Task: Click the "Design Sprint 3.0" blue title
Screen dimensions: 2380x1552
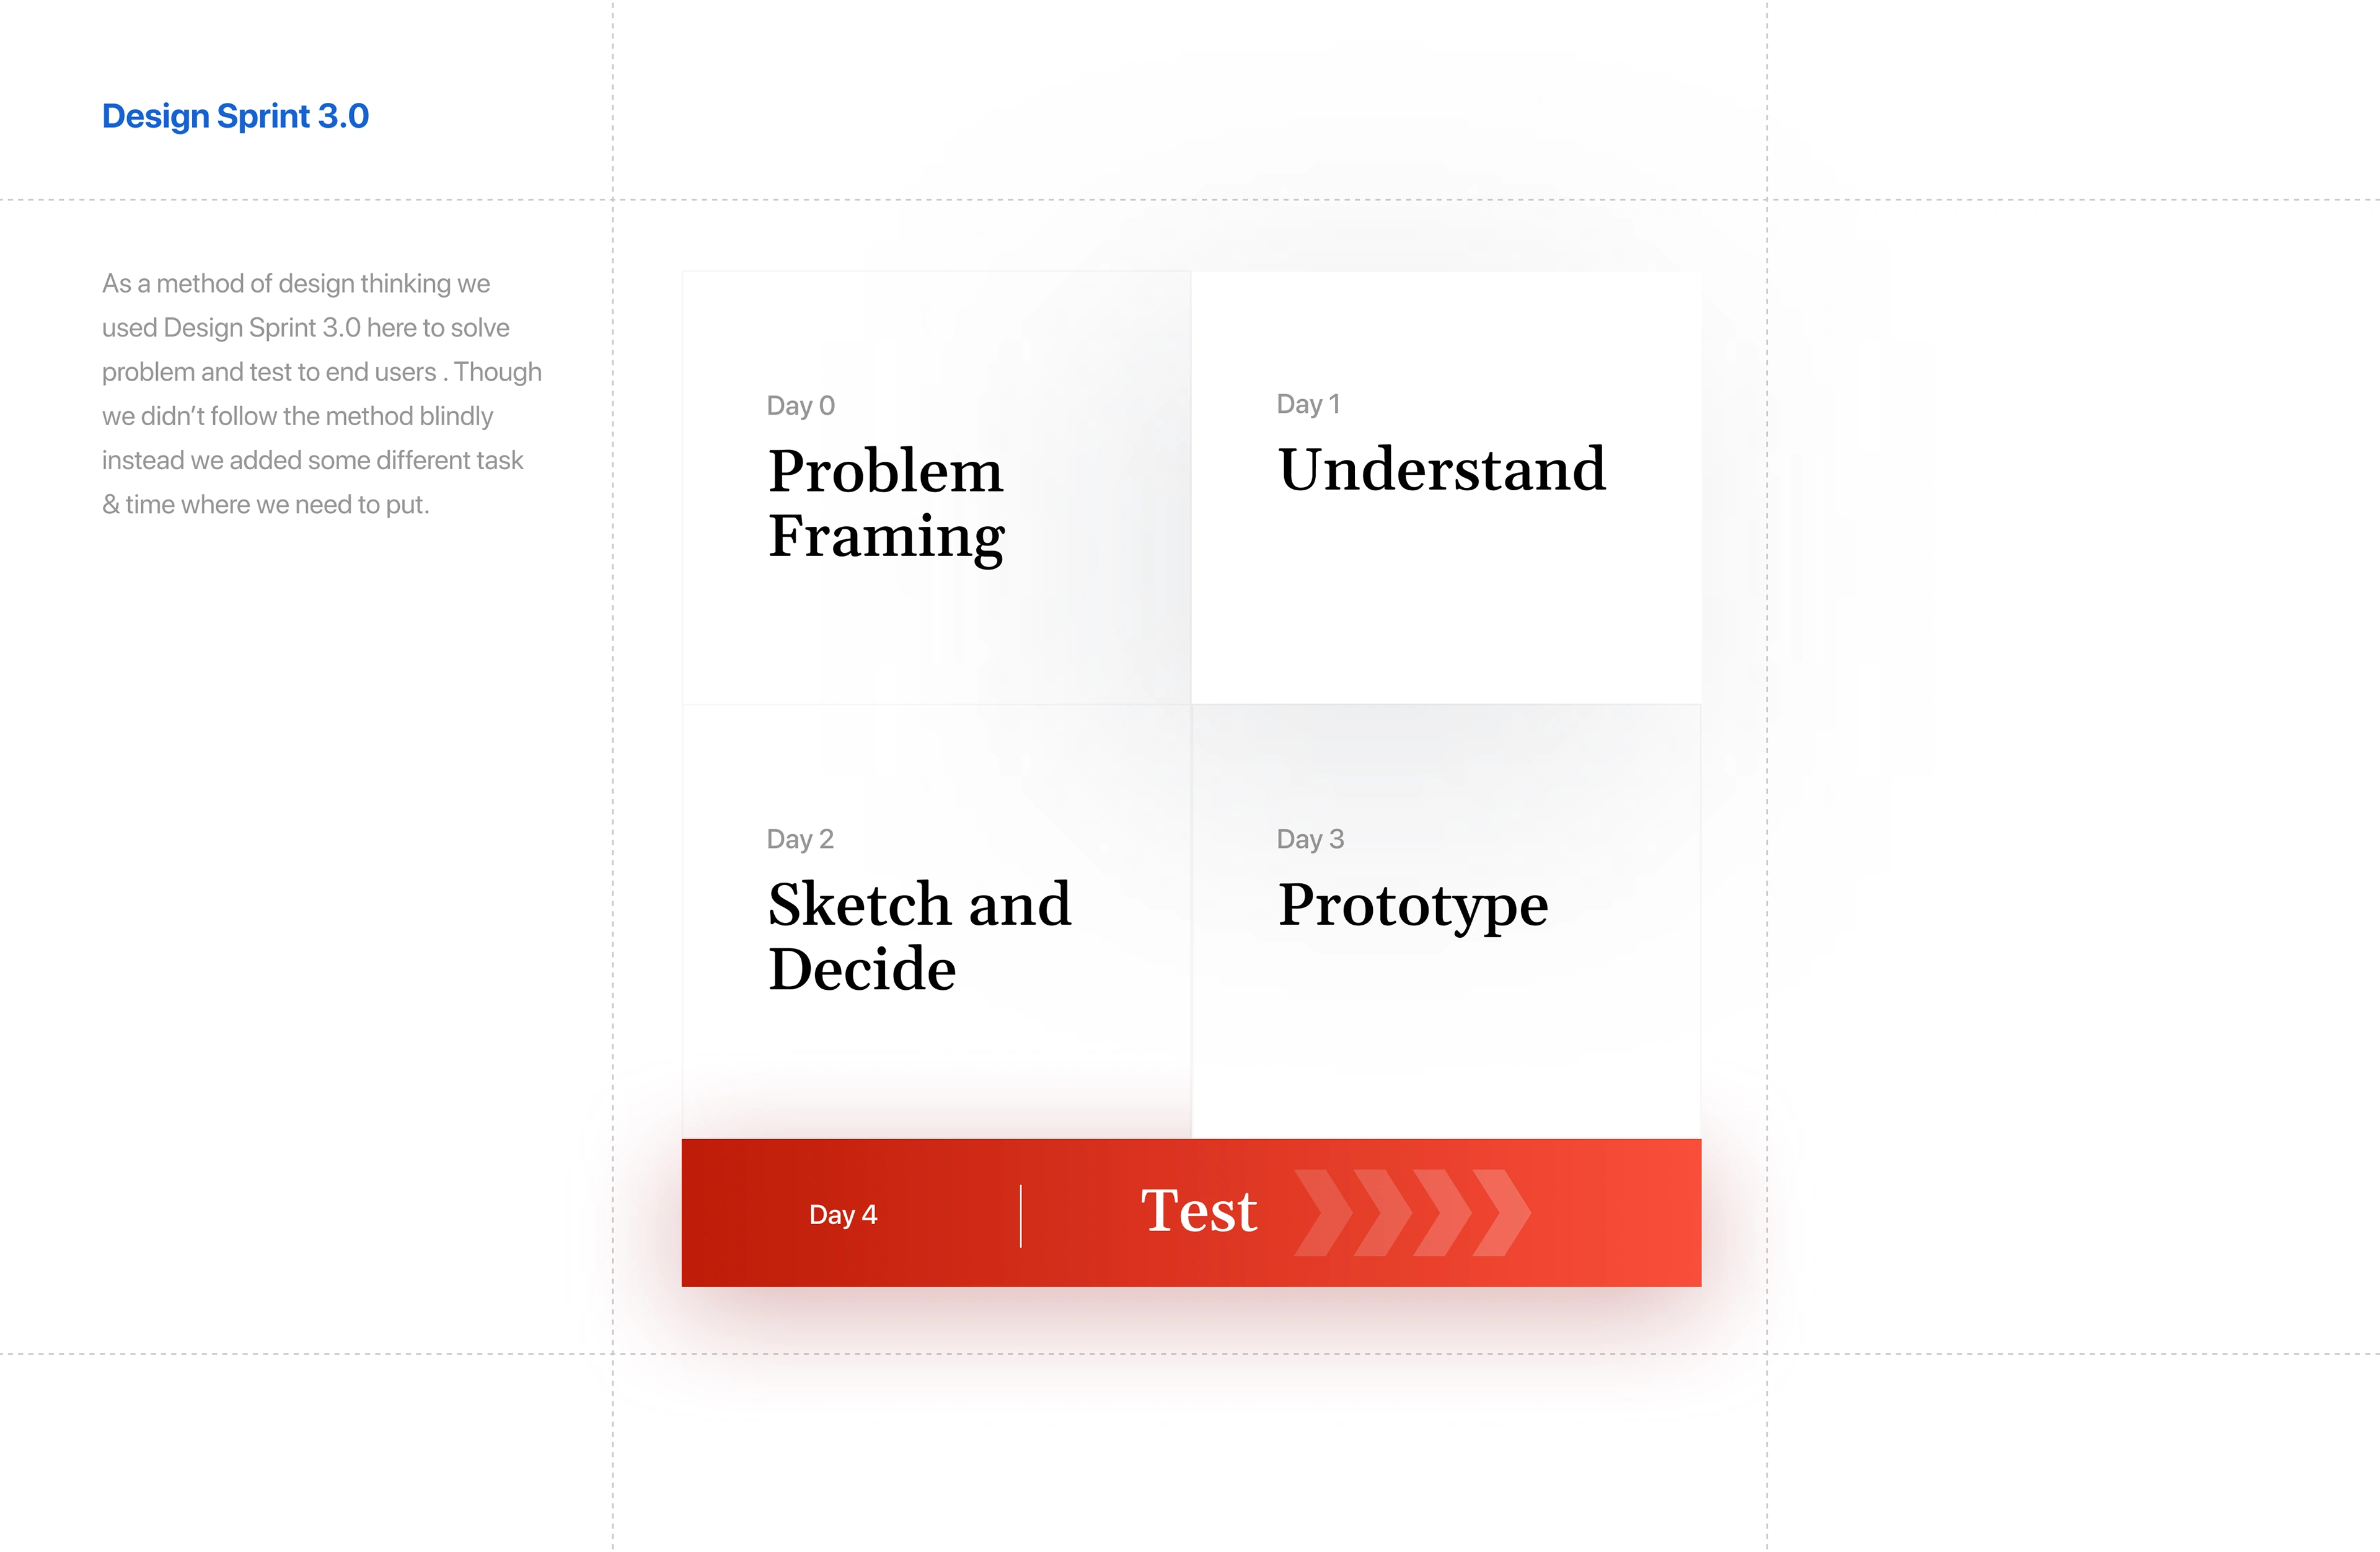Action: (x=235, y=116)
